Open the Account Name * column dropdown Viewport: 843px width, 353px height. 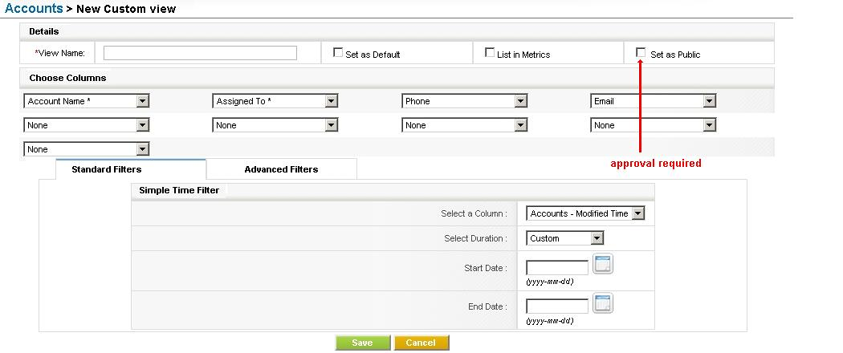tap(87, 101)
